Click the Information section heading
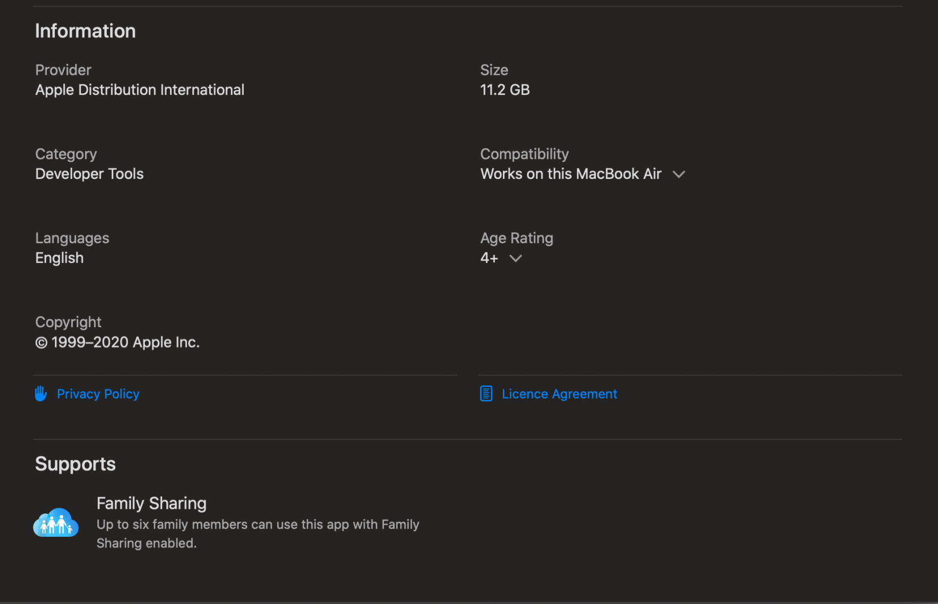The image size is (938, 604). tap(86, 31)
